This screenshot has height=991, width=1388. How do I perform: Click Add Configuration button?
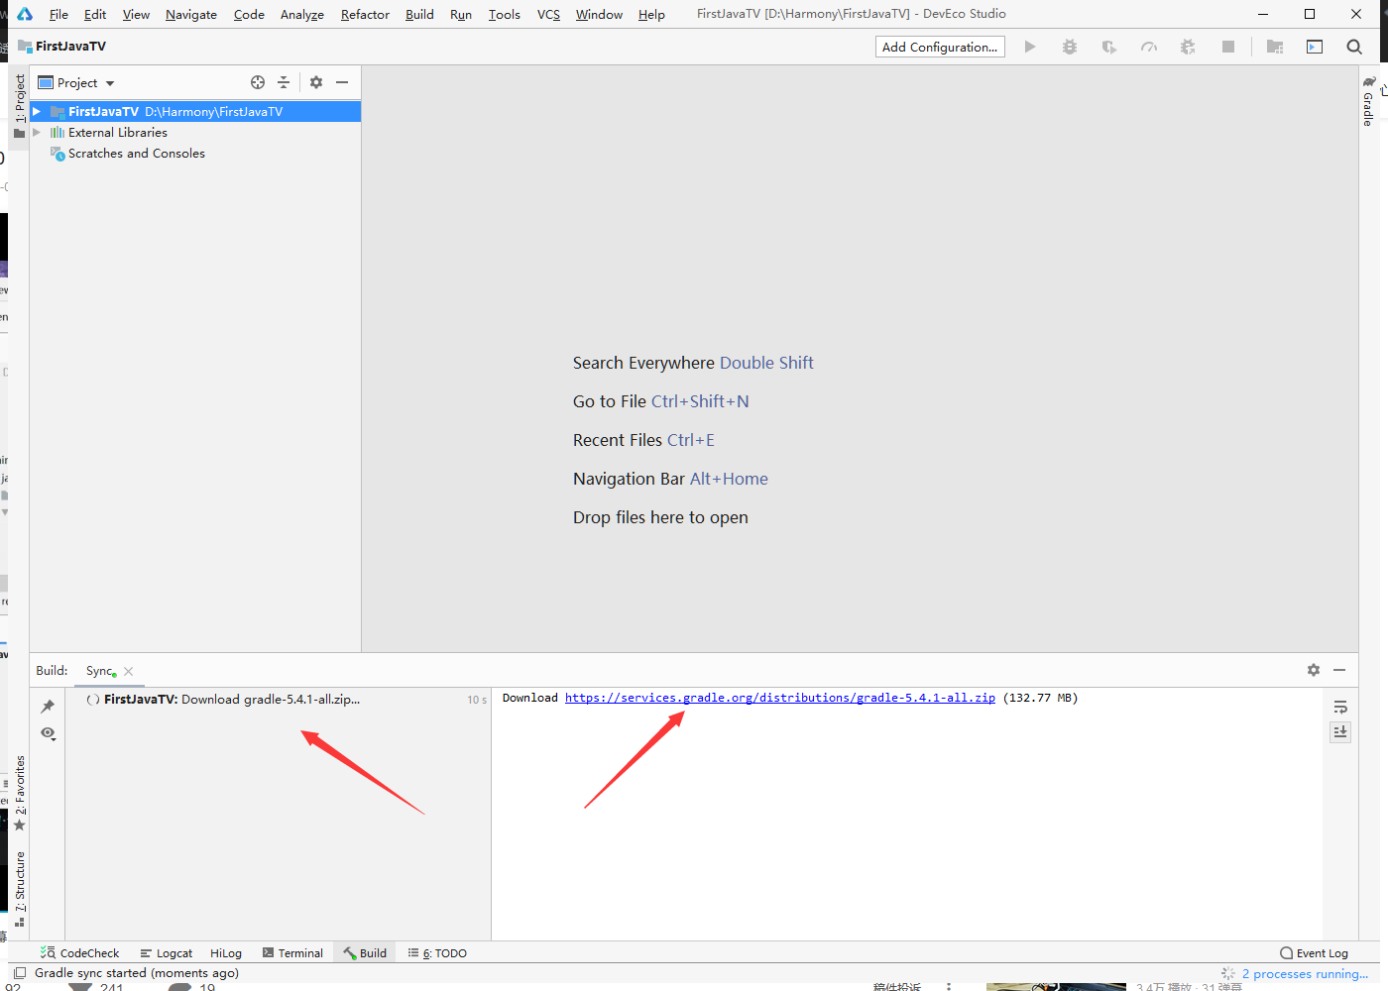coord(940,47)
